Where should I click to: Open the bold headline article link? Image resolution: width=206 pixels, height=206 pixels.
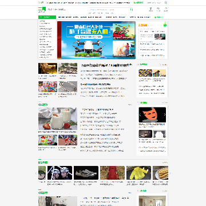click(x=106, y=65)
